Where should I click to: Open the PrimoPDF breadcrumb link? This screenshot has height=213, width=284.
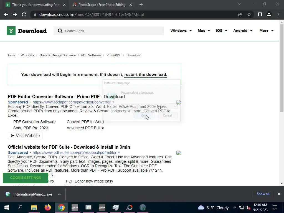pos(114,55)
